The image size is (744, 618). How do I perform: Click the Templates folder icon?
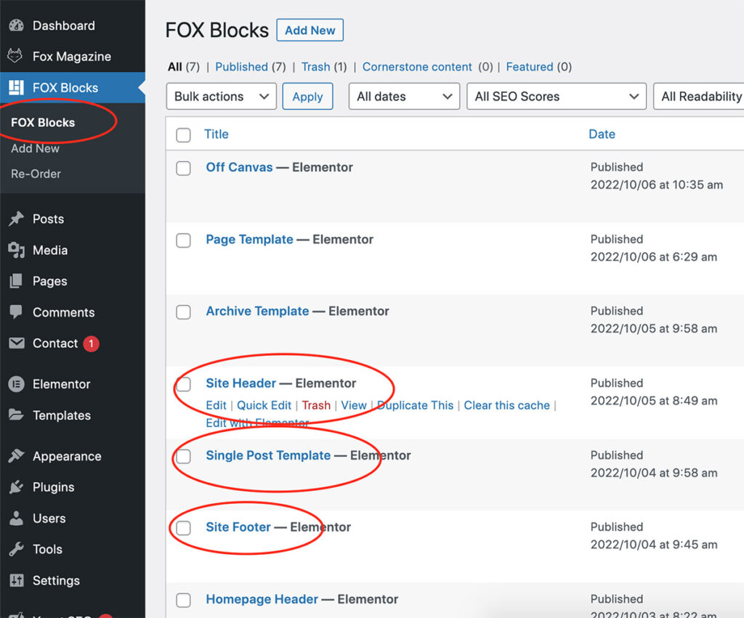tap(16, 415)
